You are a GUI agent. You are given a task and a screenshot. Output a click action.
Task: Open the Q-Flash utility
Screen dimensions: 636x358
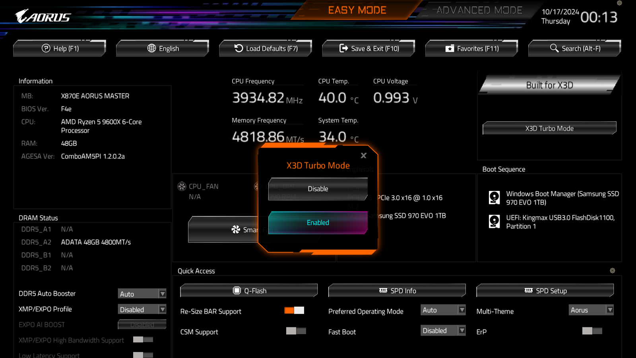click(x=249, y=291)
